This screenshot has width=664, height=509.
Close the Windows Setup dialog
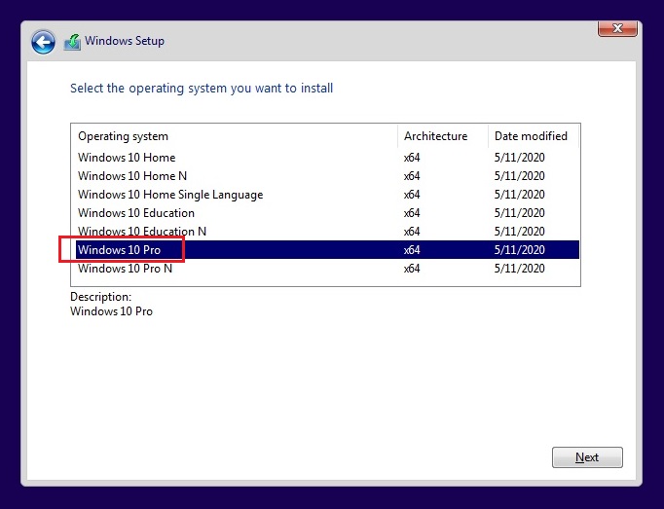(x=617, y=28)
